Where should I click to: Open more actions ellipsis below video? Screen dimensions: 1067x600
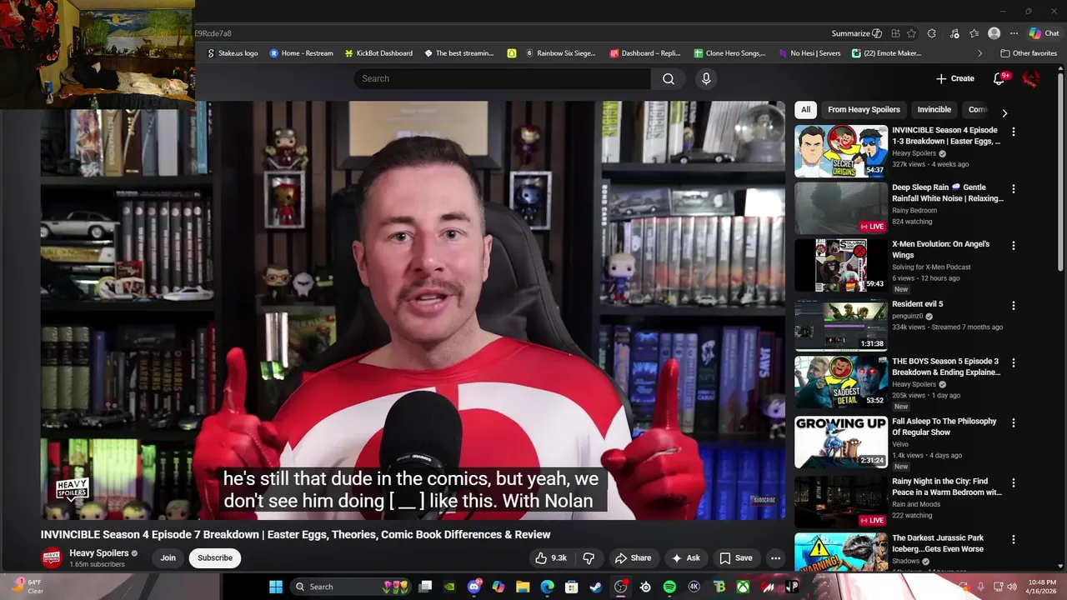tap(775, 558)
